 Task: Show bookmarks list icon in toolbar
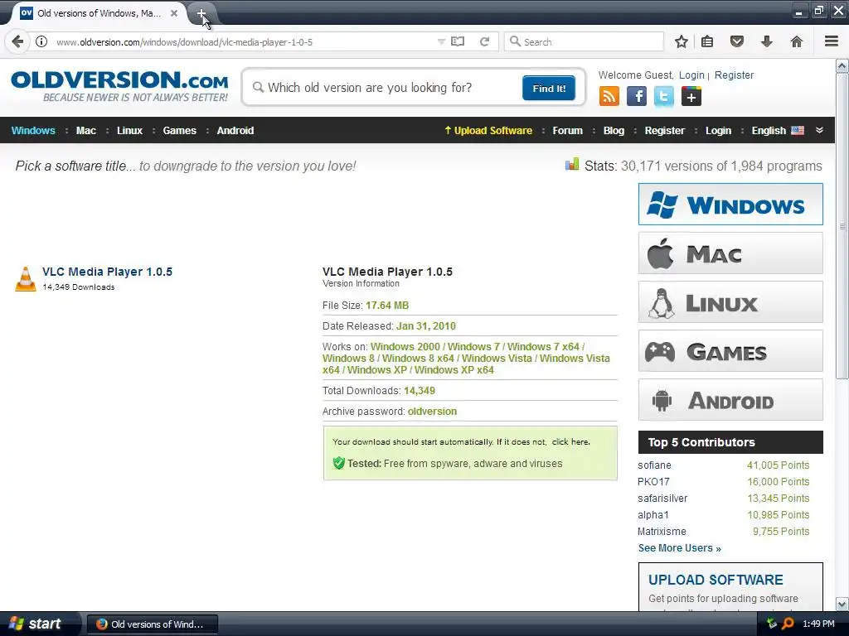click(707, 41)
